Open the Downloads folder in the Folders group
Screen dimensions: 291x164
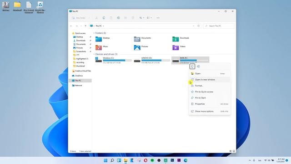tap(181, 39)
